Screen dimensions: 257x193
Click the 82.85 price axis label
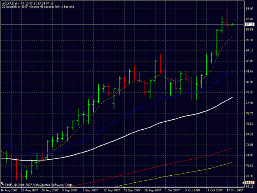pyautogui.click(x=250, y=61)
